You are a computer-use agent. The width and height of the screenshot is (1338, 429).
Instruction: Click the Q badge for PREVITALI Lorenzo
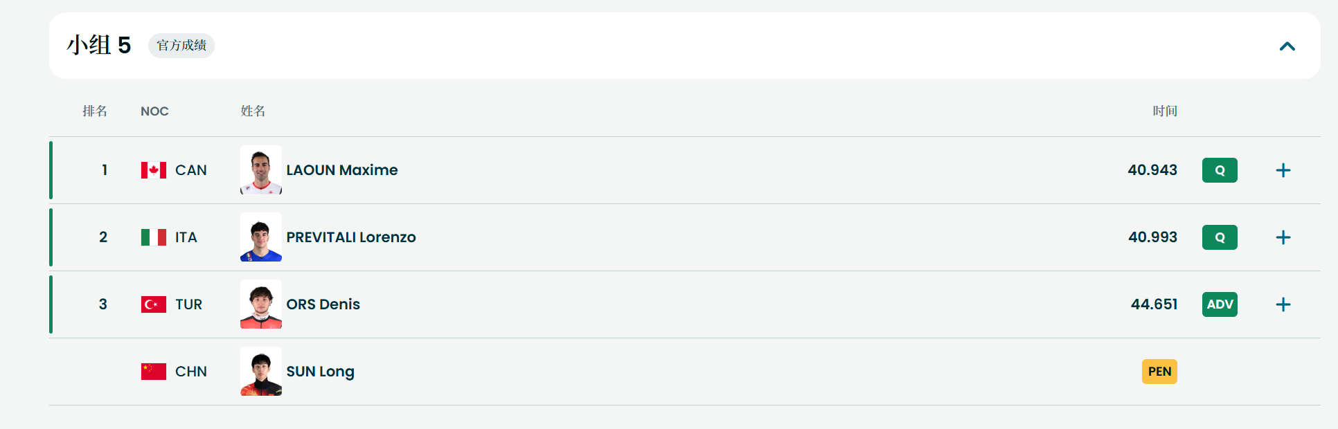1219,237
